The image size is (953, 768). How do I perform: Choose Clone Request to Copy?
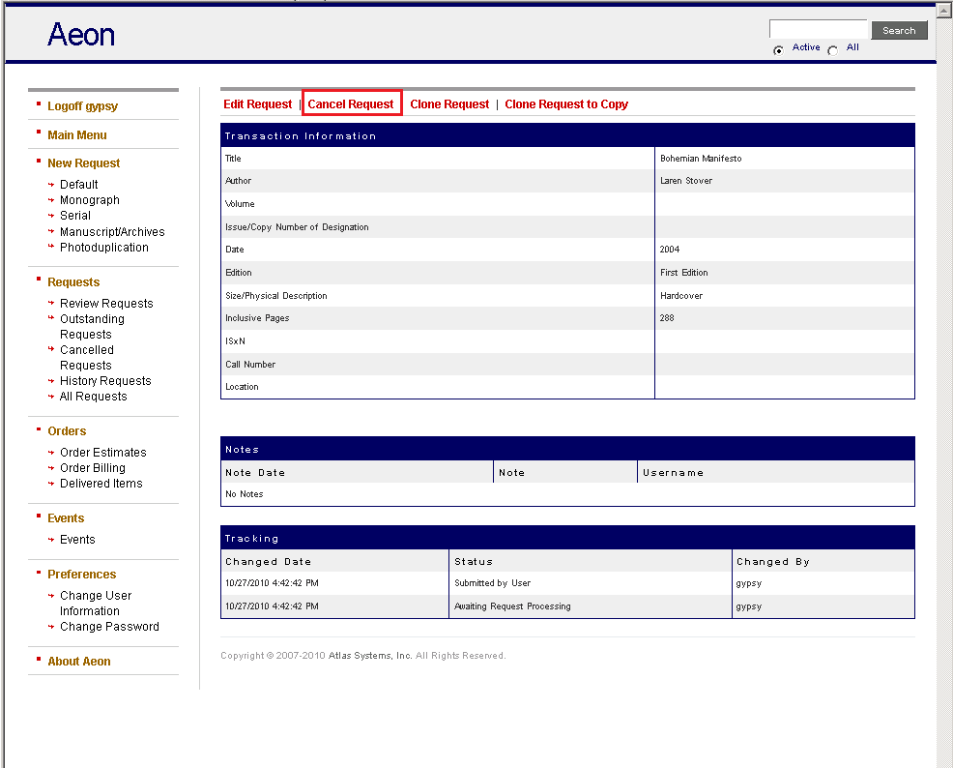[x=566, y=104]
